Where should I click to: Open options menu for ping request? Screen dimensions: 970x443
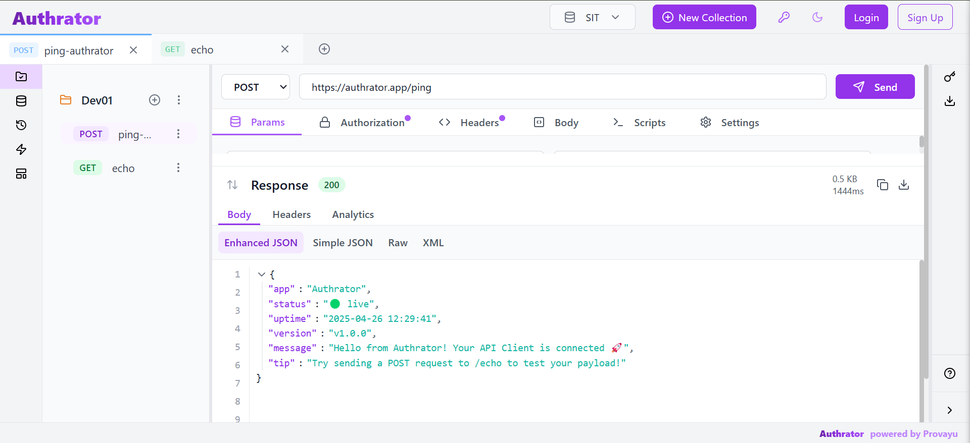click(x=178, y=134)
